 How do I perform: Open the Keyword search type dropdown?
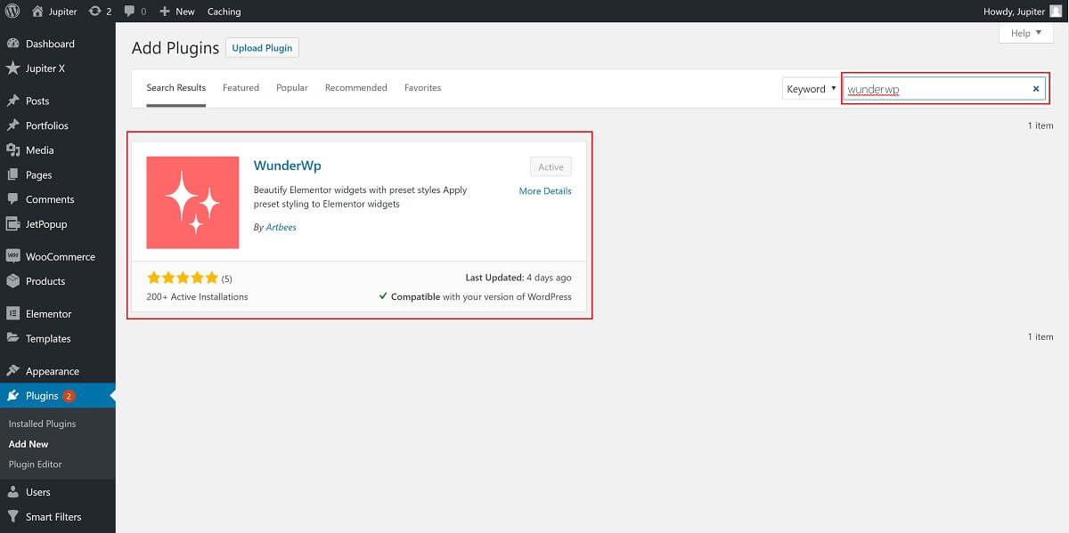812,89
